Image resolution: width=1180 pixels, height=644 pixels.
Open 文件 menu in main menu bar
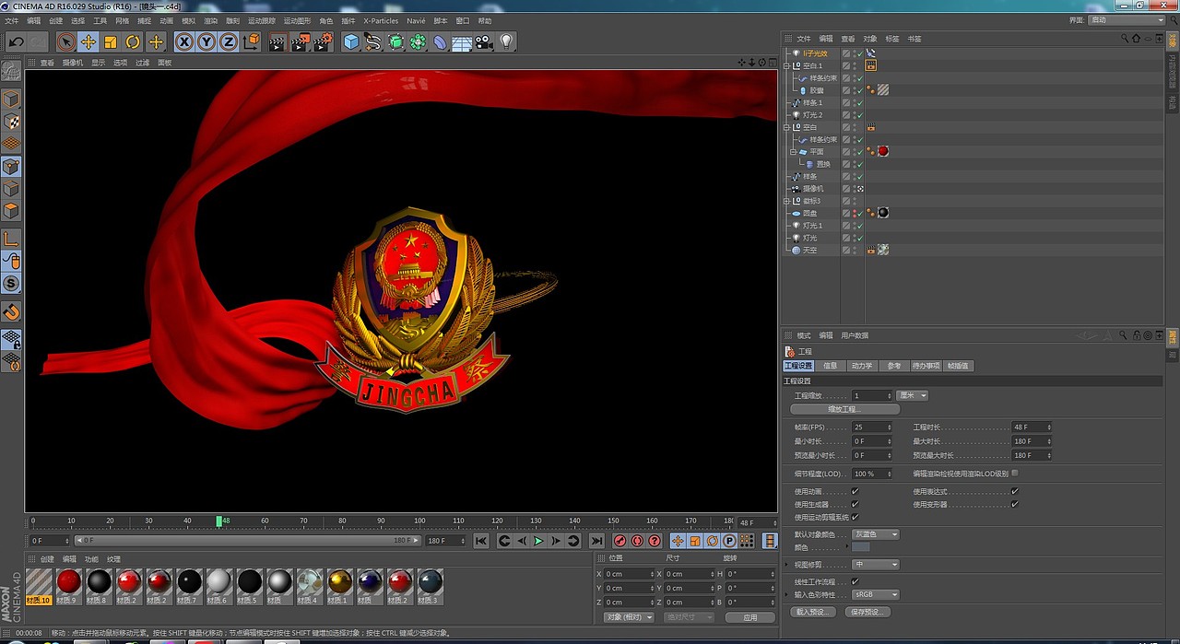tap(12, 20)
